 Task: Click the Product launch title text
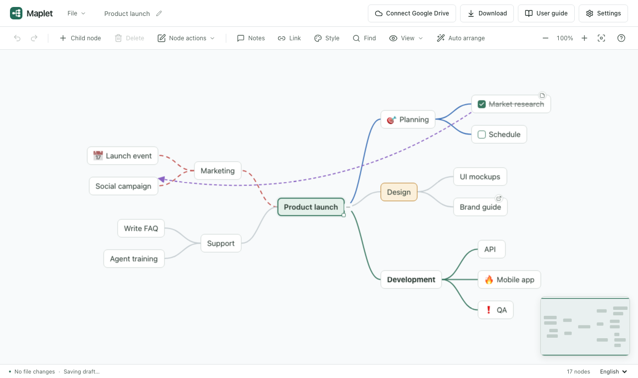click(127, 13)
